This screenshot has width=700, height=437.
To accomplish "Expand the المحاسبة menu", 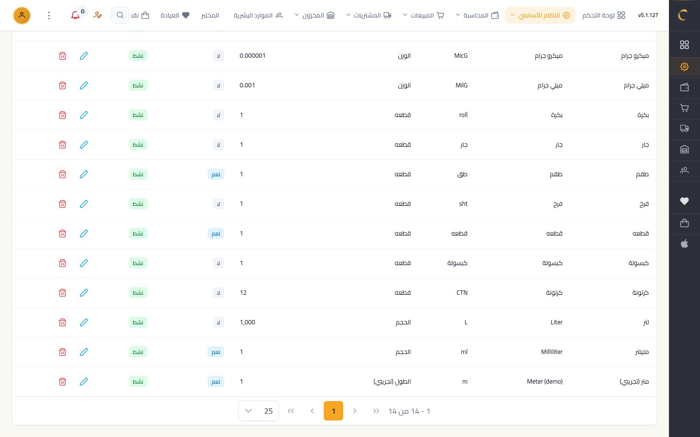I will tap(477, 16).
